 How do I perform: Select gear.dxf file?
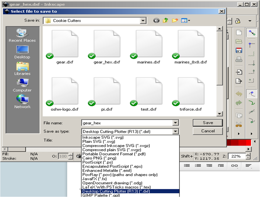pyautogui.click(x=65, y=47)
